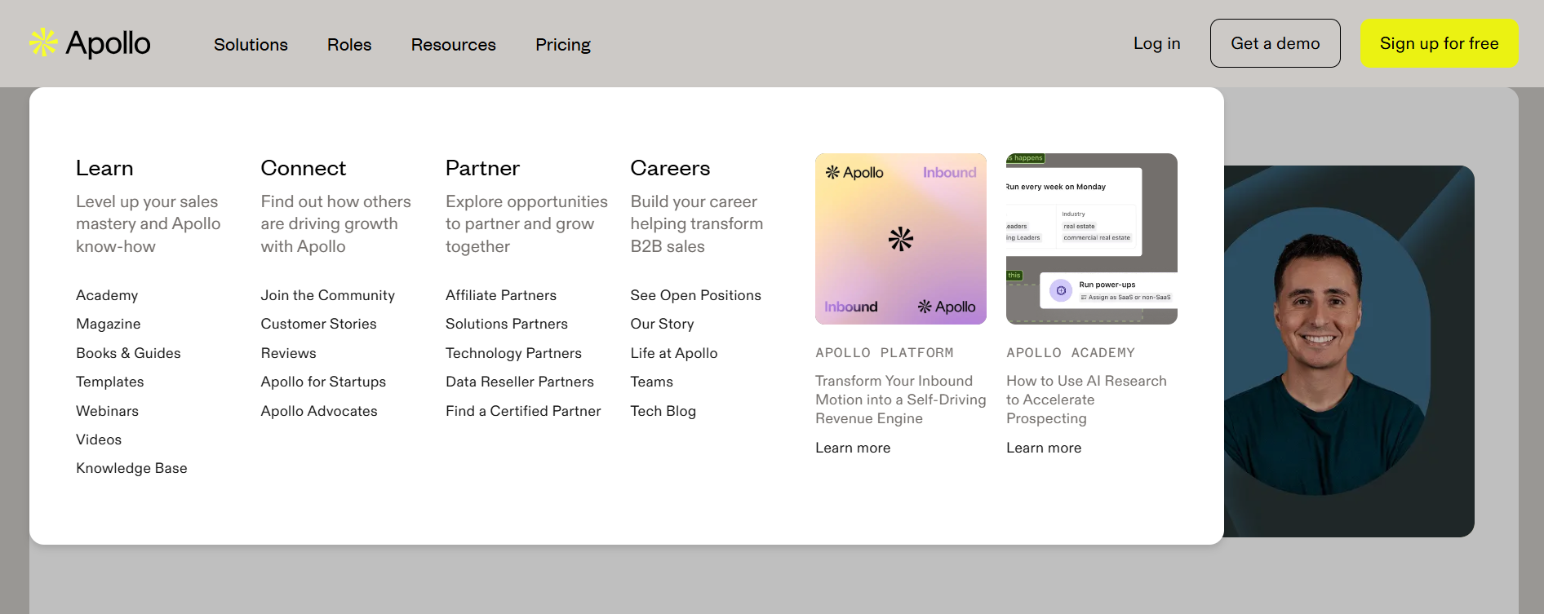The height and width of the screenshot is (614, 1544).
Task: Expand the Resources menu
Action: (x=453, y=45)
